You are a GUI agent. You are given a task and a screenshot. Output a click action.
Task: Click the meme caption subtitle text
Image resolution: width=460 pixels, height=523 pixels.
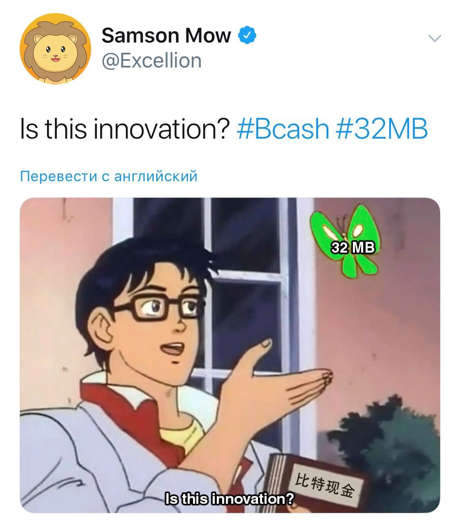[229, 499]
